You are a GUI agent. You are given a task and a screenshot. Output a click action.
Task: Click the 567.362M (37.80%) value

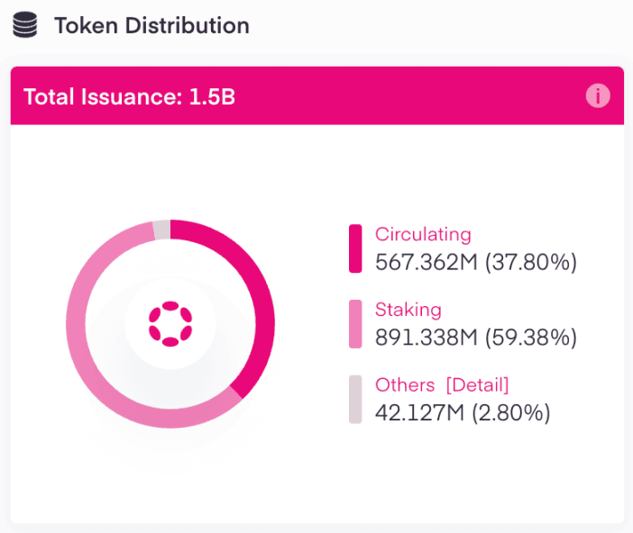coord(476,262)
